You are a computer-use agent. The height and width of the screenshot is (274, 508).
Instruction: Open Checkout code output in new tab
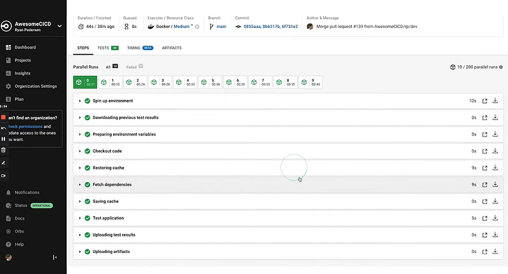point(485,151)
